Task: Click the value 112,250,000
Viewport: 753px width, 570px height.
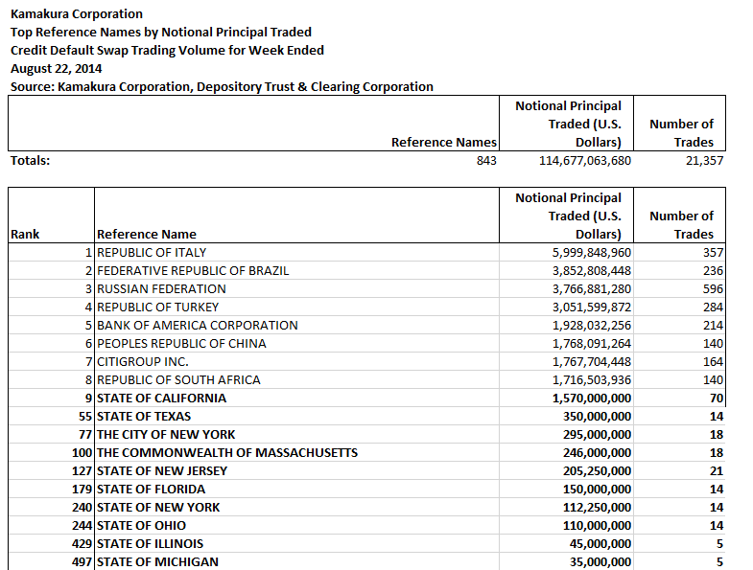Action: [598, 508]
